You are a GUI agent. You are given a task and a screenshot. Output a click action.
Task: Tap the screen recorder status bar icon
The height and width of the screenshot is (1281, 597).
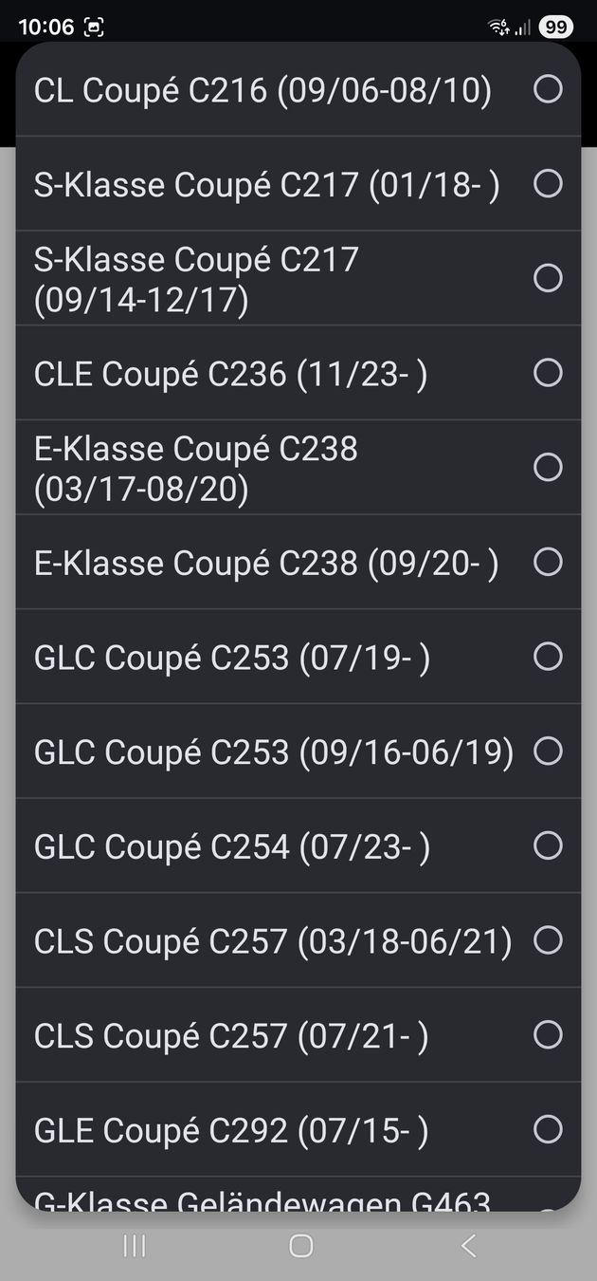click(x=94, y=28)
